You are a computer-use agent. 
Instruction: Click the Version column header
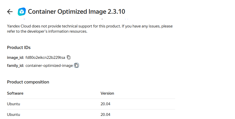107,93
